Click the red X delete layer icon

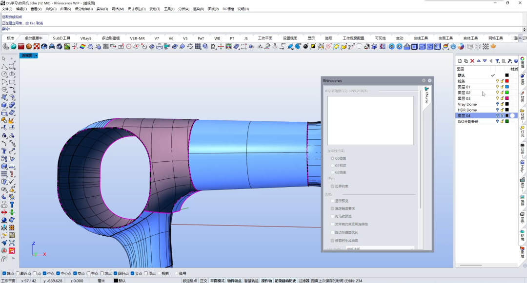[472, 61]
